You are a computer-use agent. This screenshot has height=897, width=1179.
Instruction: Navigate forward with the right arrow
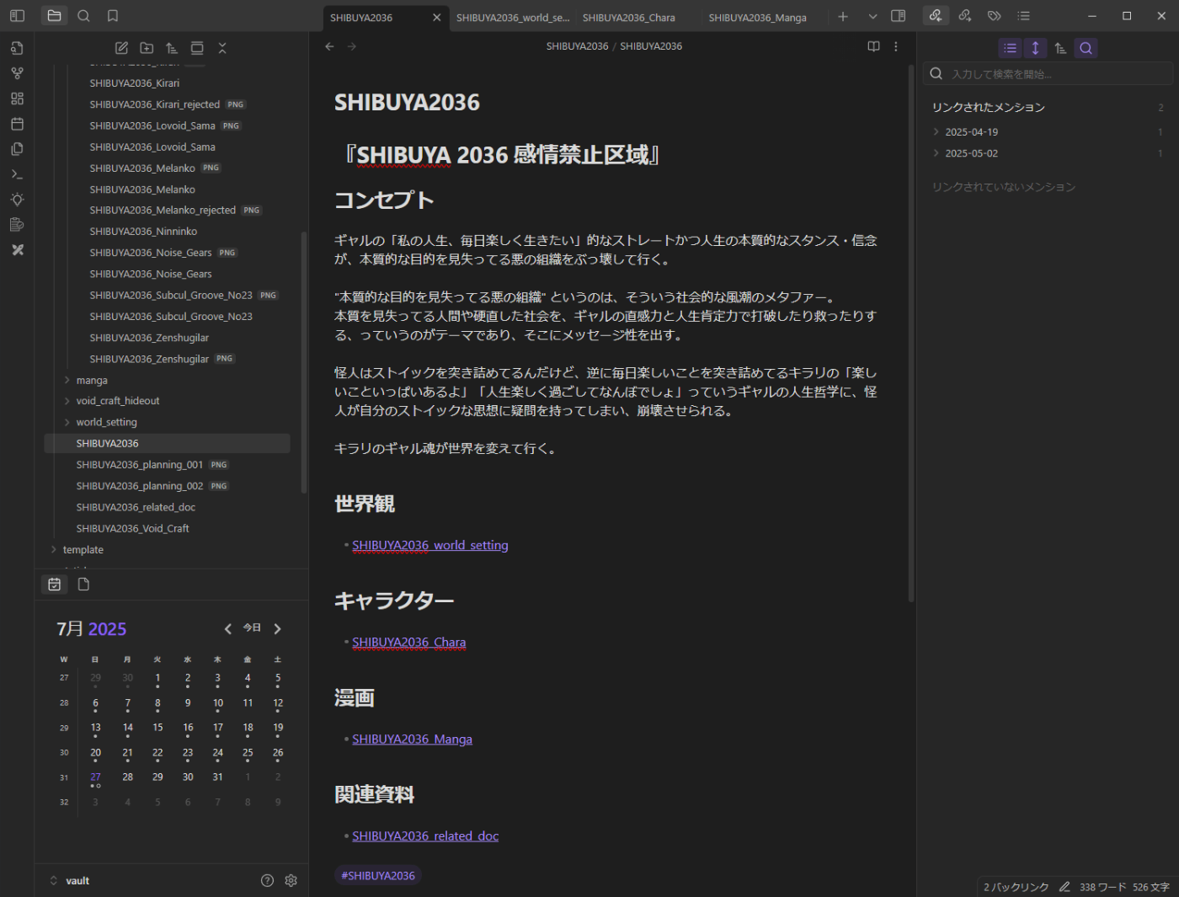coord(352,46)
